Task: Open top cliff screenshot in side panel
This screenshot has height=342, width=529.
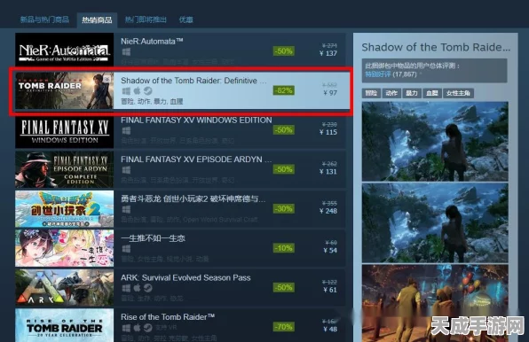Action: [435, 142]
